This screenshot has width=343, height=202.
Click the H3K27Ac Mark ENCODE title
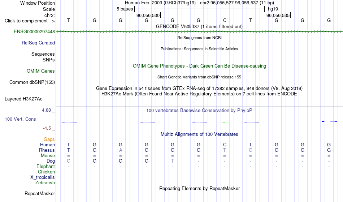click(x=199, y=94)
